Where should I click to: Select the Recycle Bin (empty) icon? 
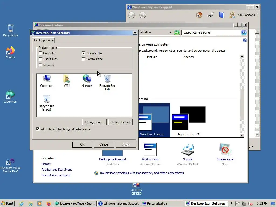tap(46, 103)
